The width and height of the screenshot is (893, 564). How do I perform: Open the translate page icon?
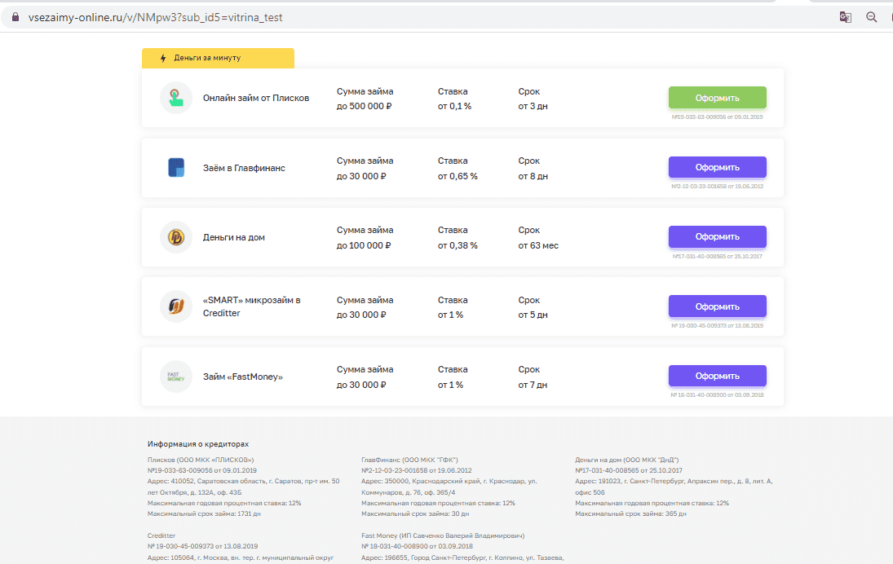click(x=845, y=17)
